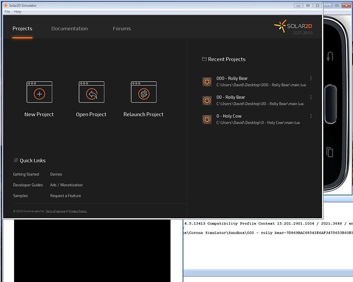Click the copyright 2020 Corona Labs text

29,211
